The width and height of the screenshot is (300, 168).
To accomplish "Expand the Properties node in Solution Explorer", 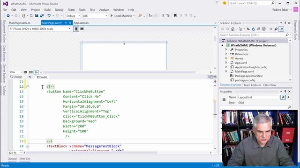I will [x=226, y=49].
